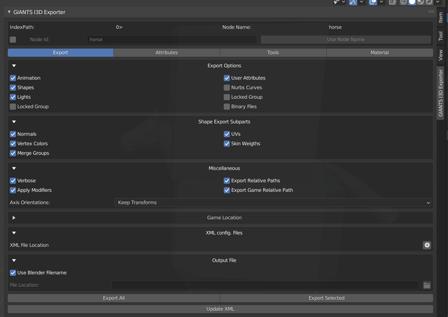
Task: Toggle Export Relative Paths checkbox
Action: (227, 180)
